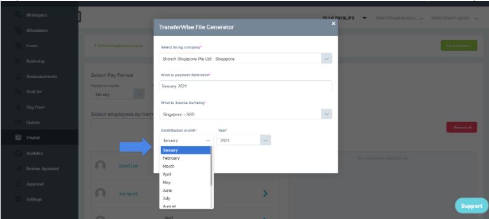Open the BULK PAYSLIPS dropdown caret
This screenshot has width=489, height=219.
(364, 18)
